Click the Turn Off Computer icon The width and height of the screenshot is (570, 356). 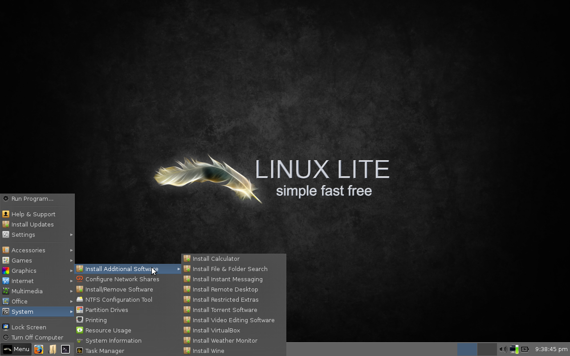tap(6, 337)
